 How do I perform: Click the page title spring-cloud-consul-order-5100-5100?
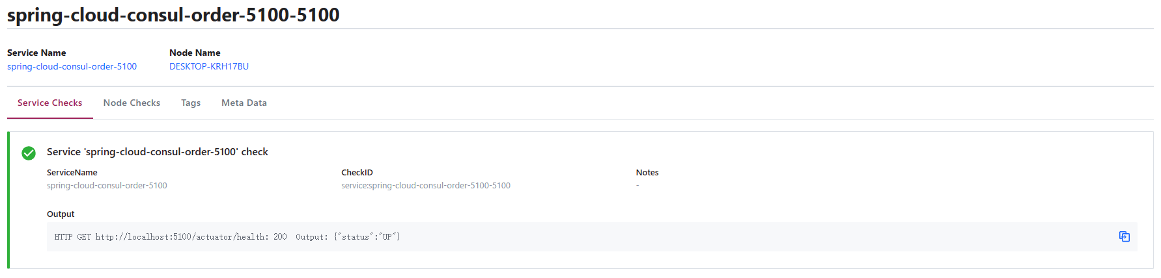[173, 14]
